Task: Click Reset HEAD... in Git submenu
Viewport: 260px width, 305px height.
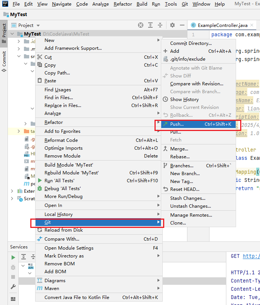Action: point(198,189)
